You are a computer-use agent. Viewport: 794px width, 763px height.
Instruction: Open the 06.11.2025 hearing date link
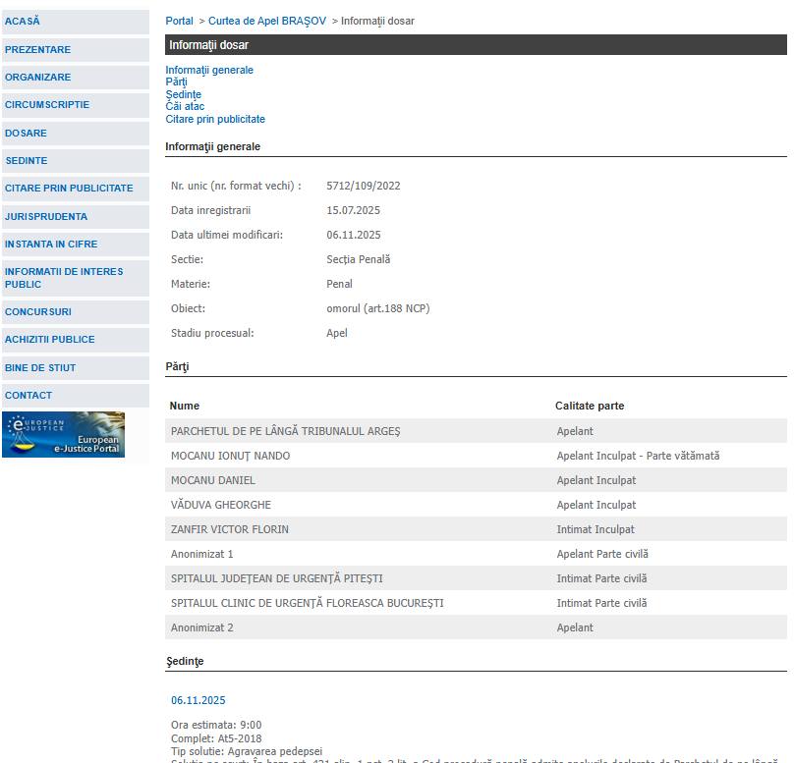pos(198,700)
